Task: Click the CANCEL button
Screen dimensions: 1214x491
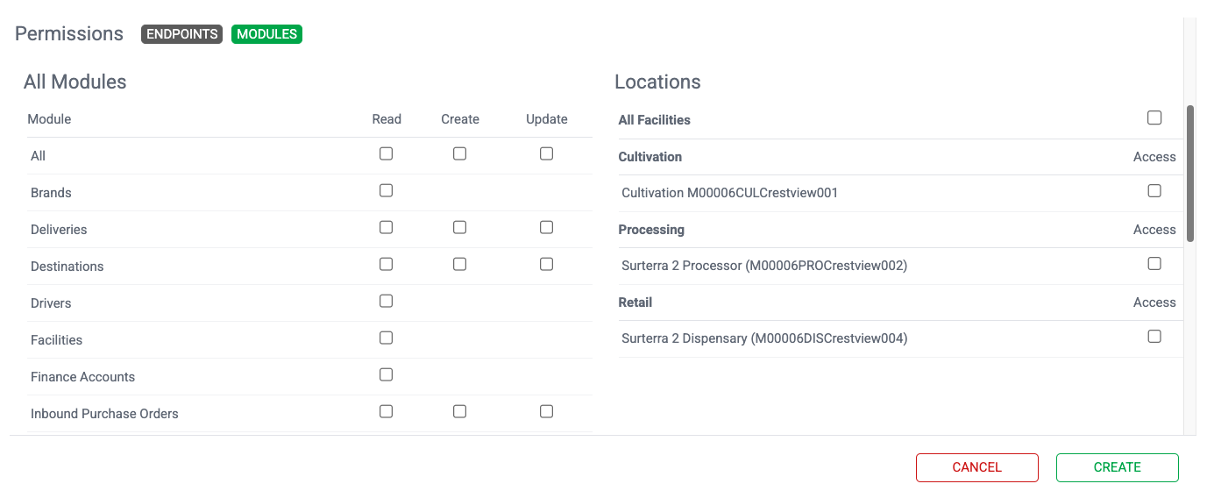Action: 977,467
